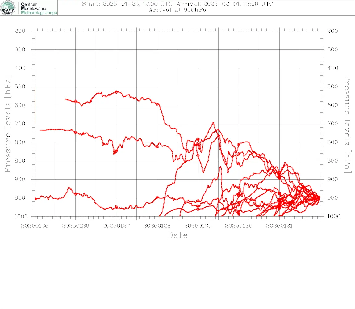Viewport: 355px width, 309px height.
Task: Click the right y-axis 1000 label
Action: click(334, 216)
